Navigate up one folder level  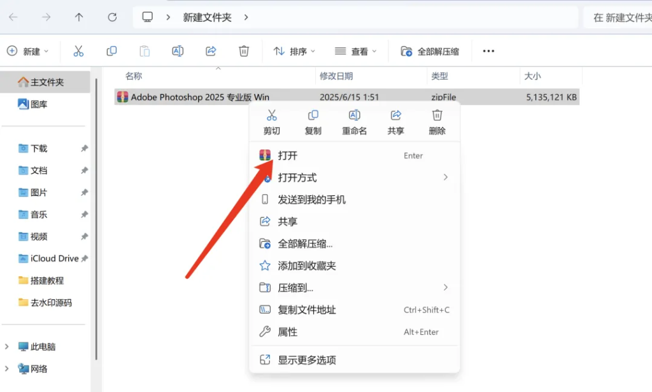coord(79,17)
